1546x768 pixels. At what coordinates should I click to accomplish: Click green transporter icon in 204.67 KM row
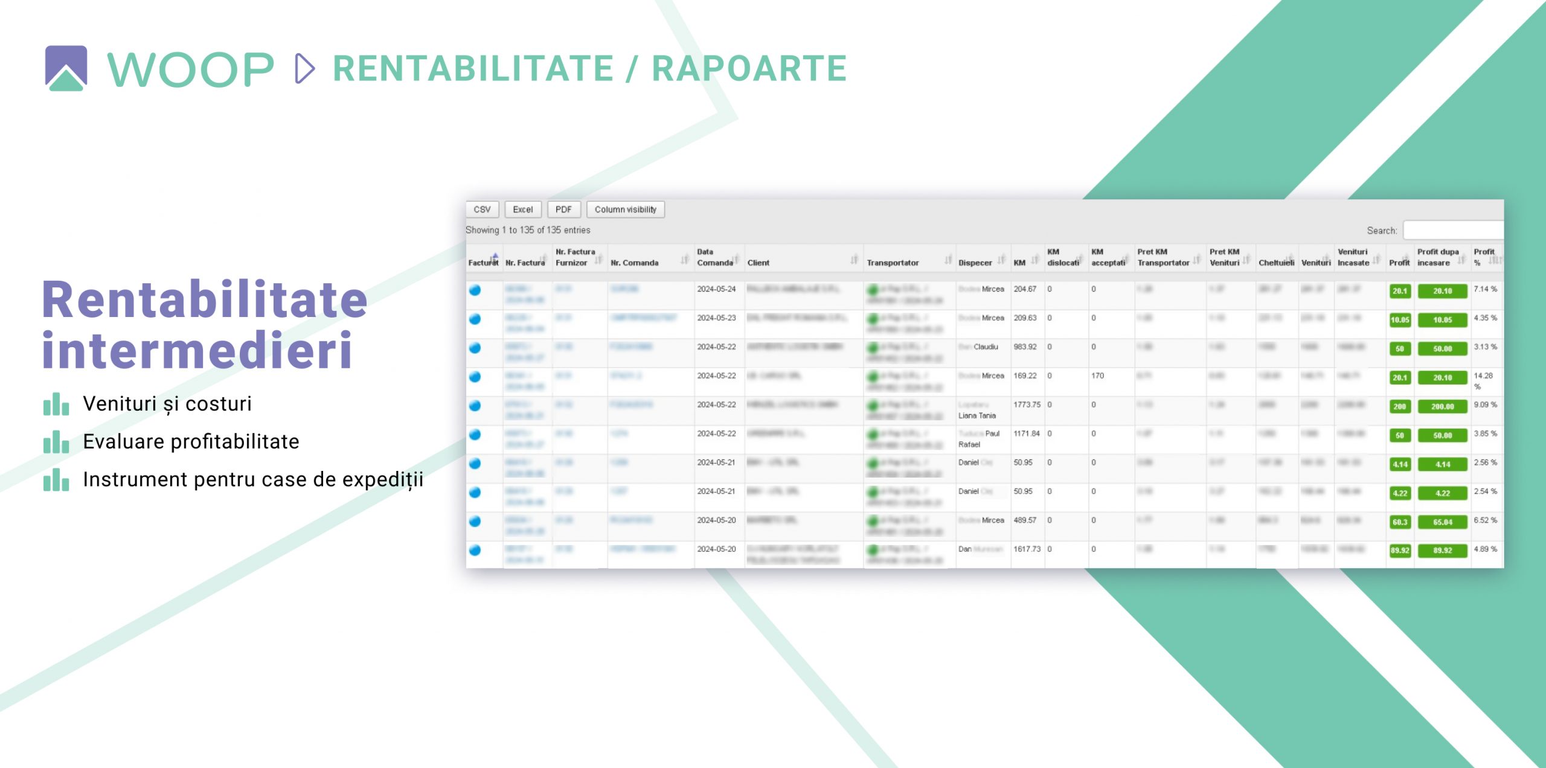click(x=873, y=290)
